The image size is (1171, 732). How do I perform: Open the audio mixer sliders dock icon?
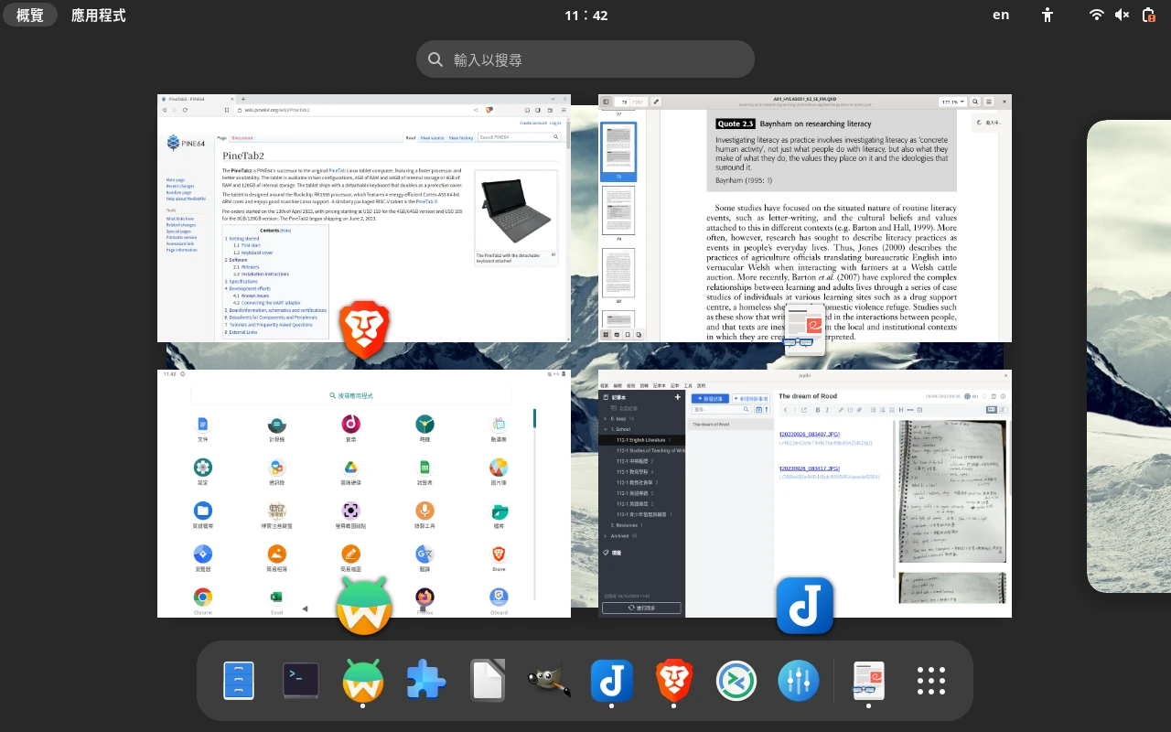[799, 681]
